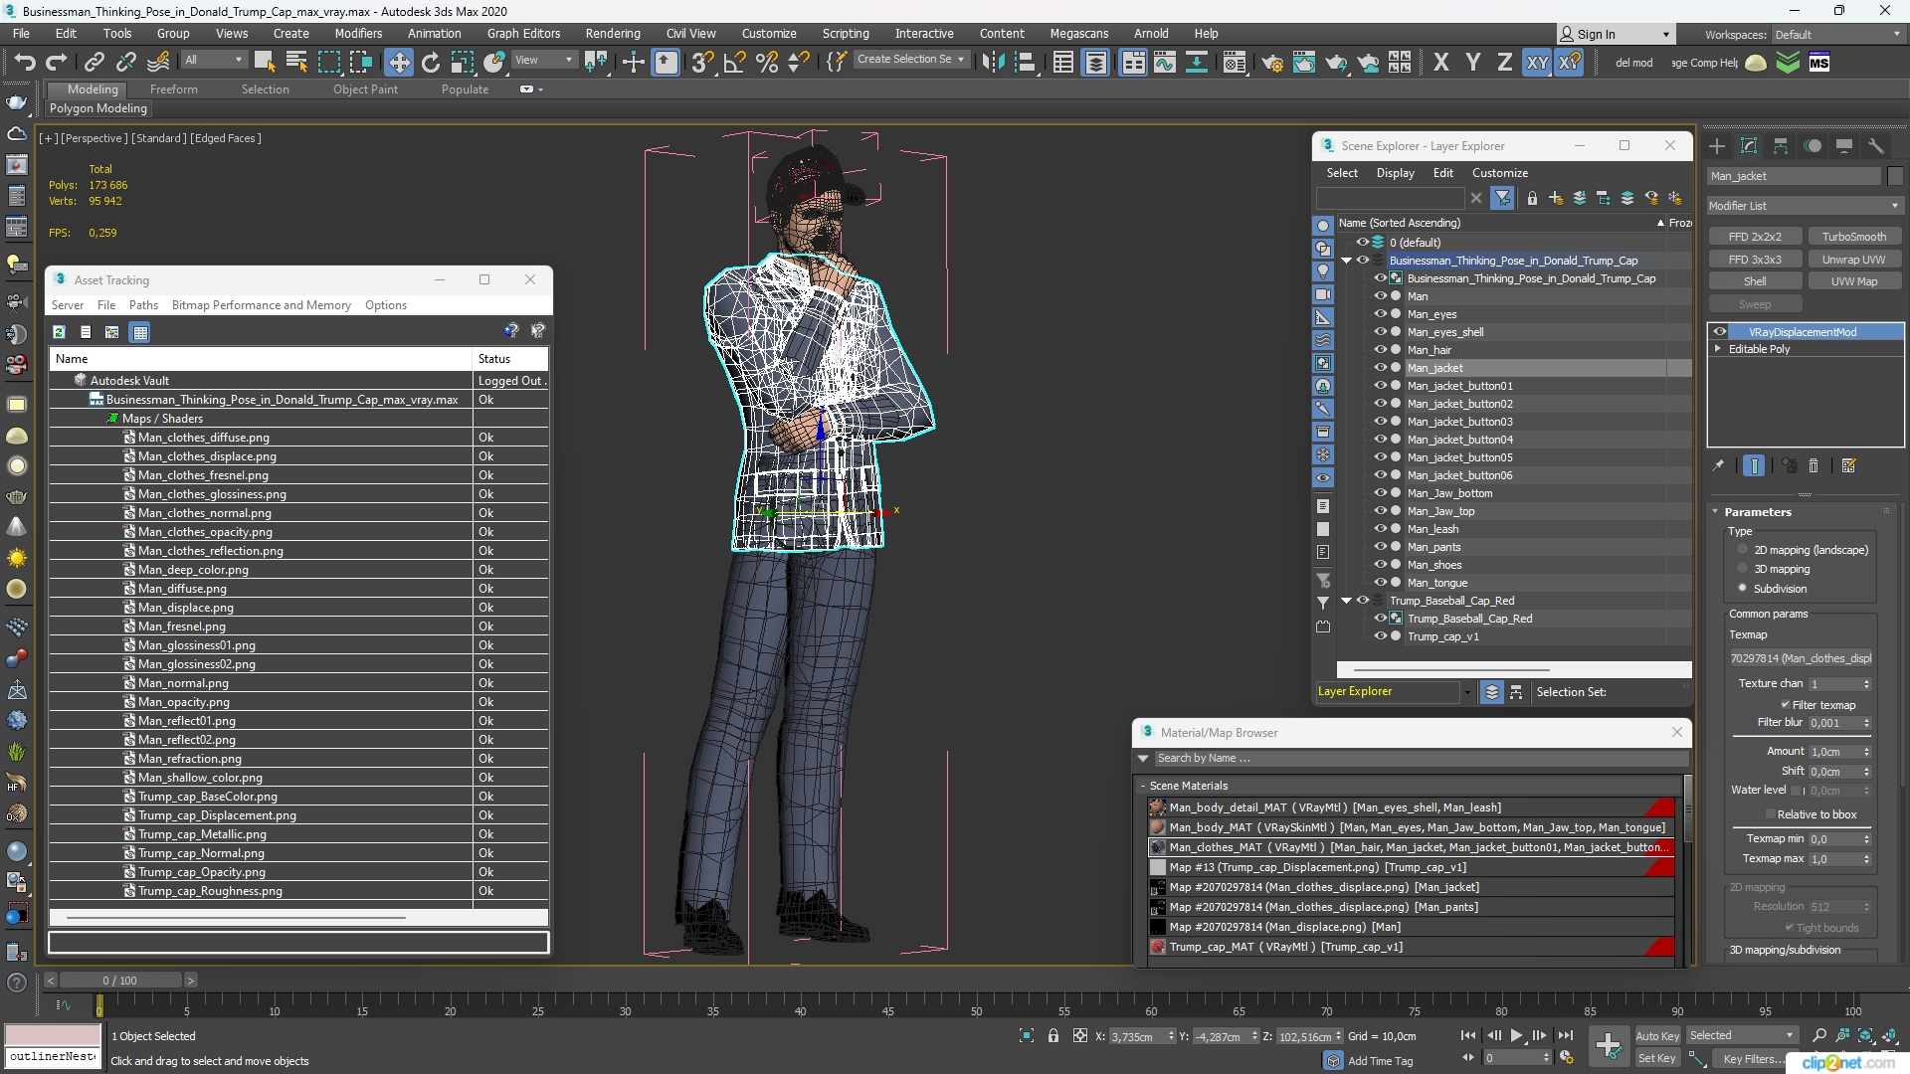Click the Set Key button
Image resolution: width=1910 pixels, height=1074 pixels.
[x=1657, y=1058]
